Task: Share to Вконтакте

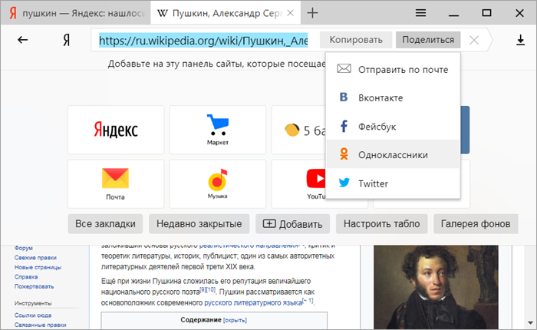Action: (393, 97)
